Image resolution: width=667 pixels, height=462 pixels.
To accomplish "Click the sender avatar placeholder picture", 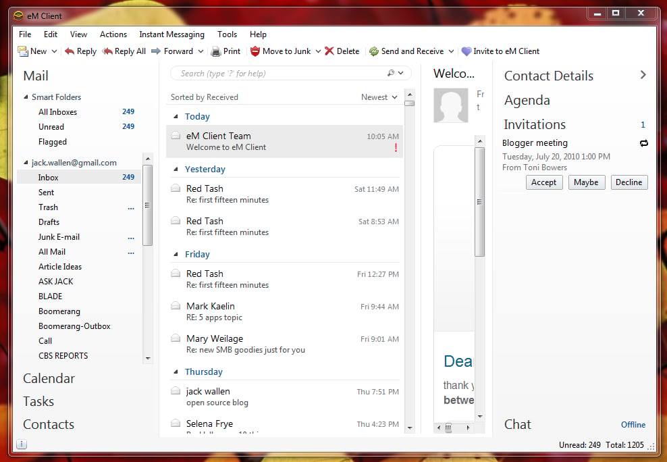I will (x=451, y=105).
